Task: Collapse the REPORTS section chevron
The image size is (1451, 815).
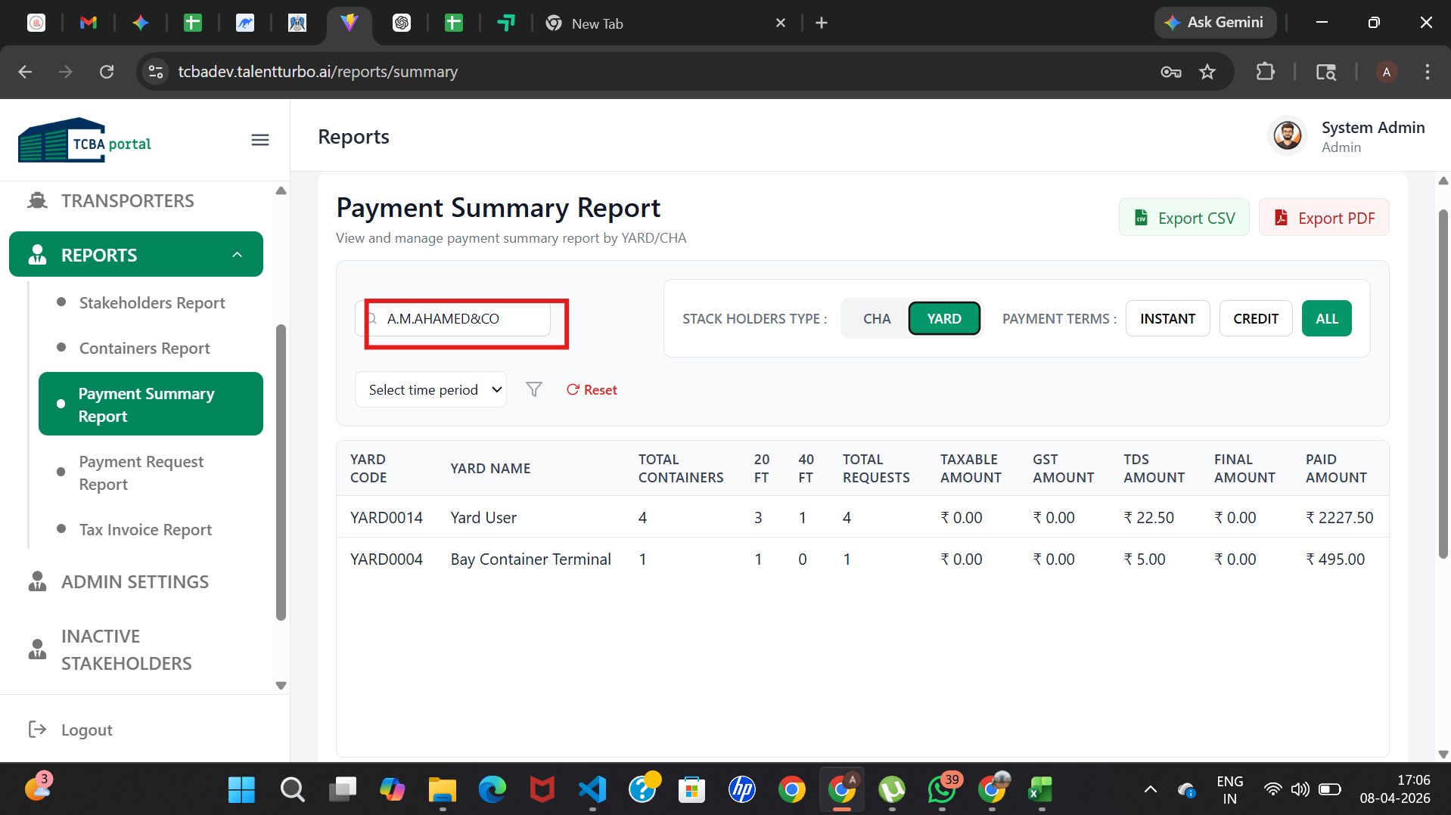Action: pyautogui.click(x=237, y=255)
